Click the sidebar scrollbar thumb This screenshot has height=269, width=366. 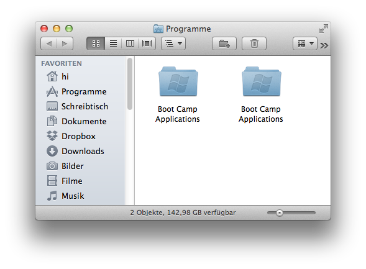coord(130,83)
